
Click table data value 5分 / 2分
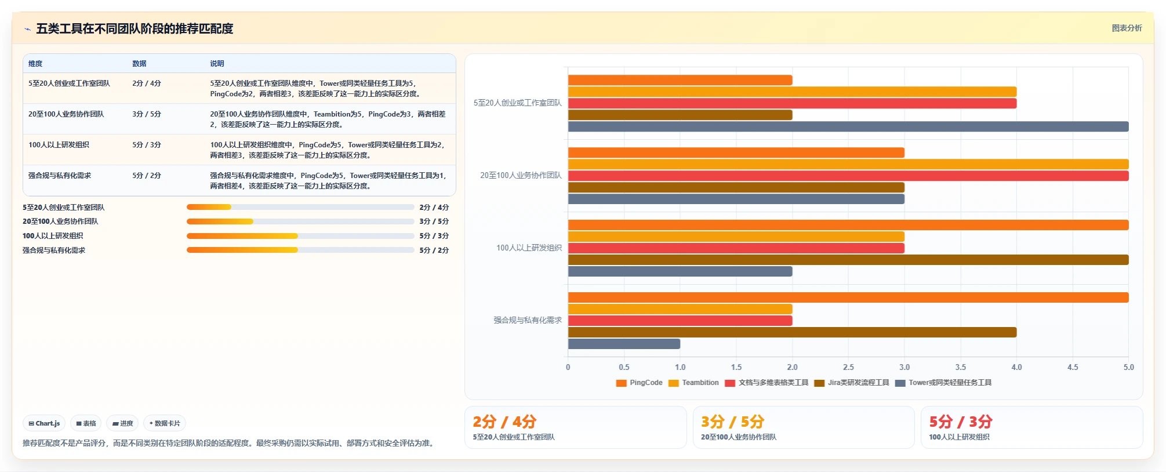point(147,176)
